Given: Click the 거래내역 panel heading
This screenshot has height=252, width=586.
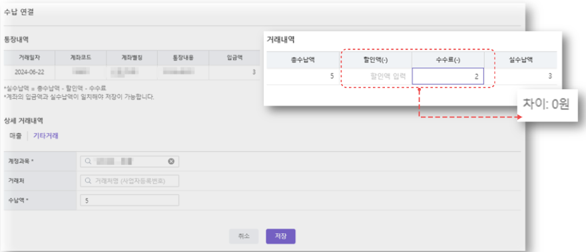Looking at the screenshot, I should [280, 39].
